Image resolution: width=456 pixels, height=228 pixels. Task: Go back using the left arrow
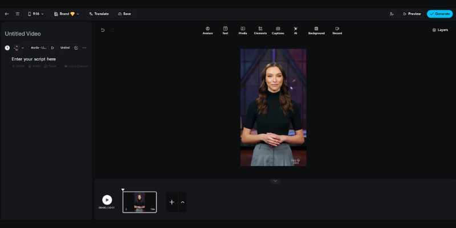pyautogui.click(x=7, y=14)
